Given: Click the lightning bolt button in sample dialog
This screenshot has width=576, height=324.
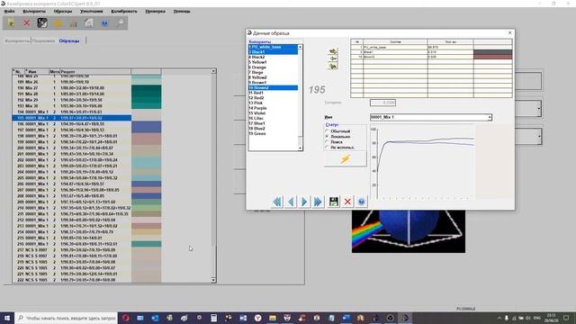Looking at the screenshot, I should 345,159.
